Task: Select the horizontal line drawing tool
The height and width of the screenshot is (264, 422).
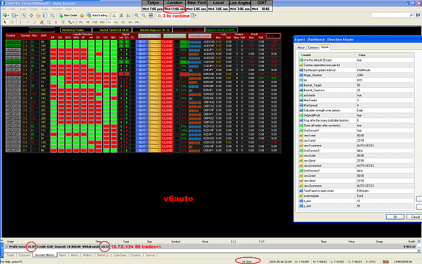Action: (x=28, y=22)
